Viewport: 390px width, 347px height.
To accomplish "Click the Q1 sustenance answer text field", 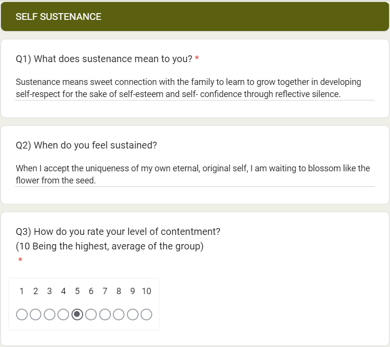I will (195, 88).
